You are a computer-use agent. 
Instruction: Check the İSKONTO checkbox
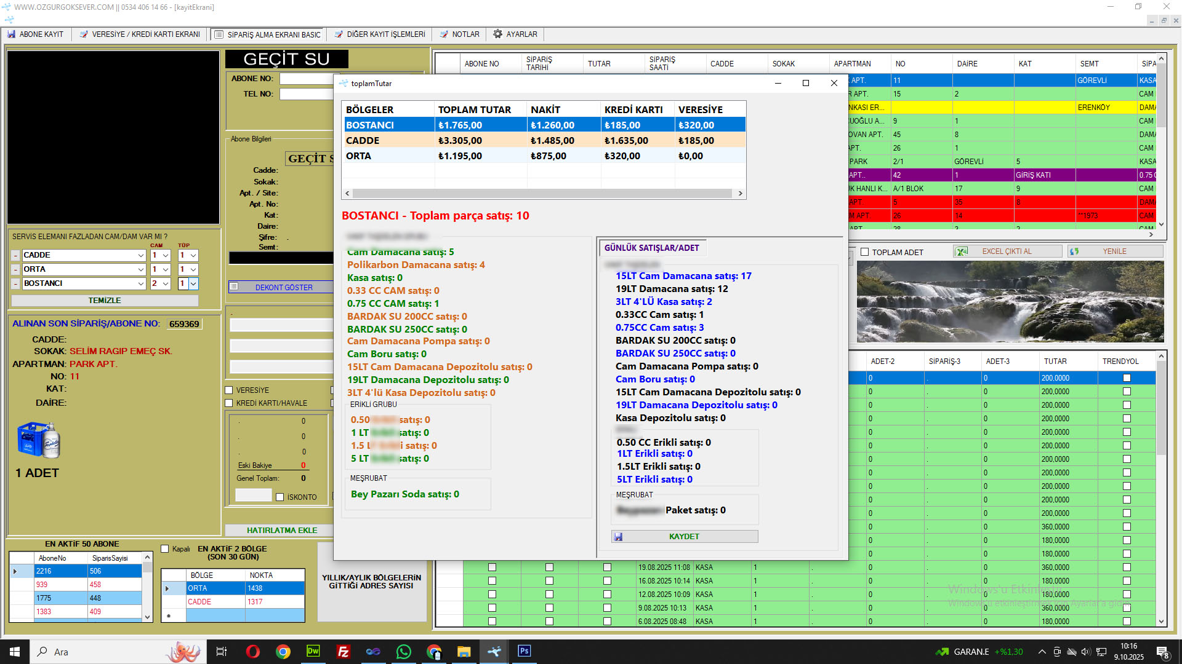point(280,497)
